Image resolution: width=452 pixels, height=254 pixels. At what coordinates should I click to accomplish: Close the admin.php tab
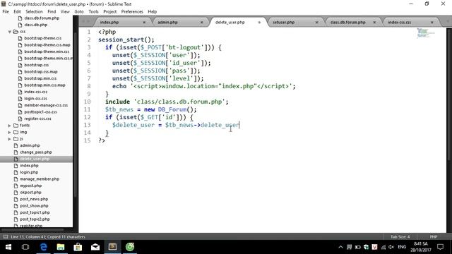202,22
